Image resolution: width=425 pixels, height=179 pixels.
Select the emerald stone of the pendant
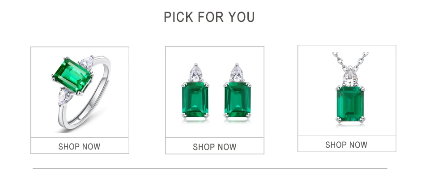coord(350,104)
